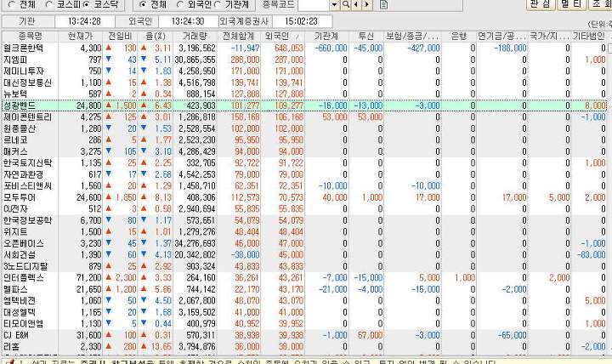
Task: Go to previous stock with left arrow
Action: (x=356, y=5)
